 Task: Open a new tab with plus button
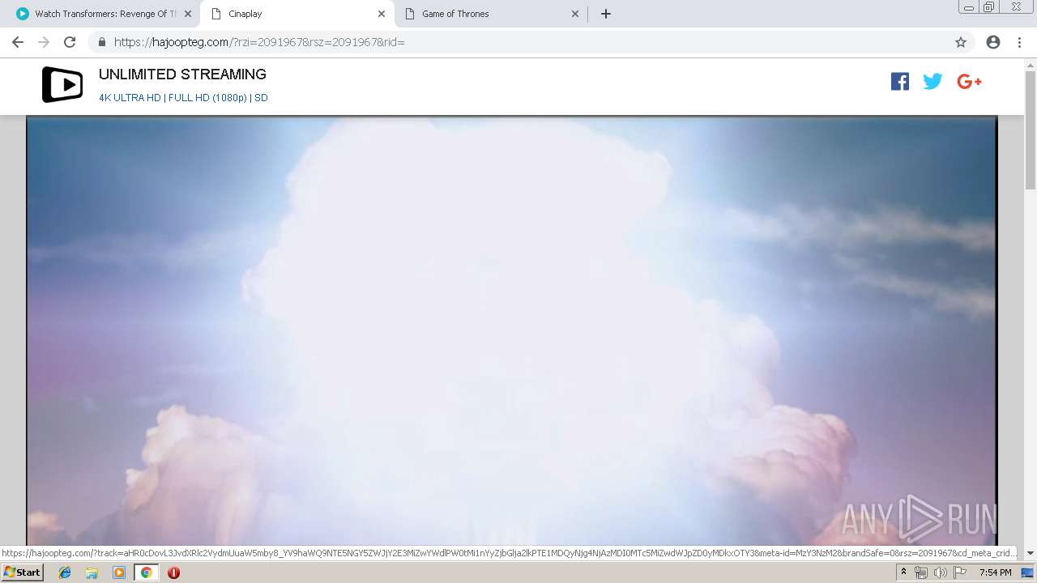click(x=606, y=14)
